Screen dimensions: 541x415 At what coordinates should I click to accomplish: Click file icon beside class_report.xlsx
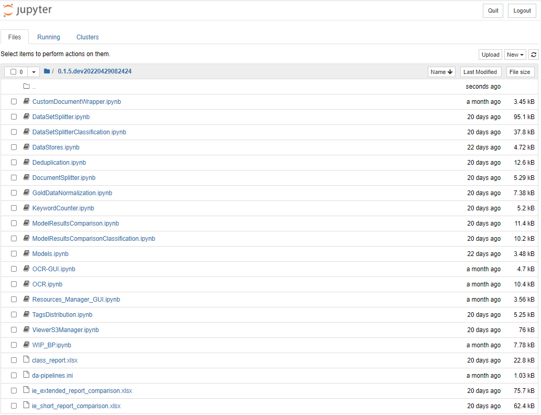click(26, 359)
